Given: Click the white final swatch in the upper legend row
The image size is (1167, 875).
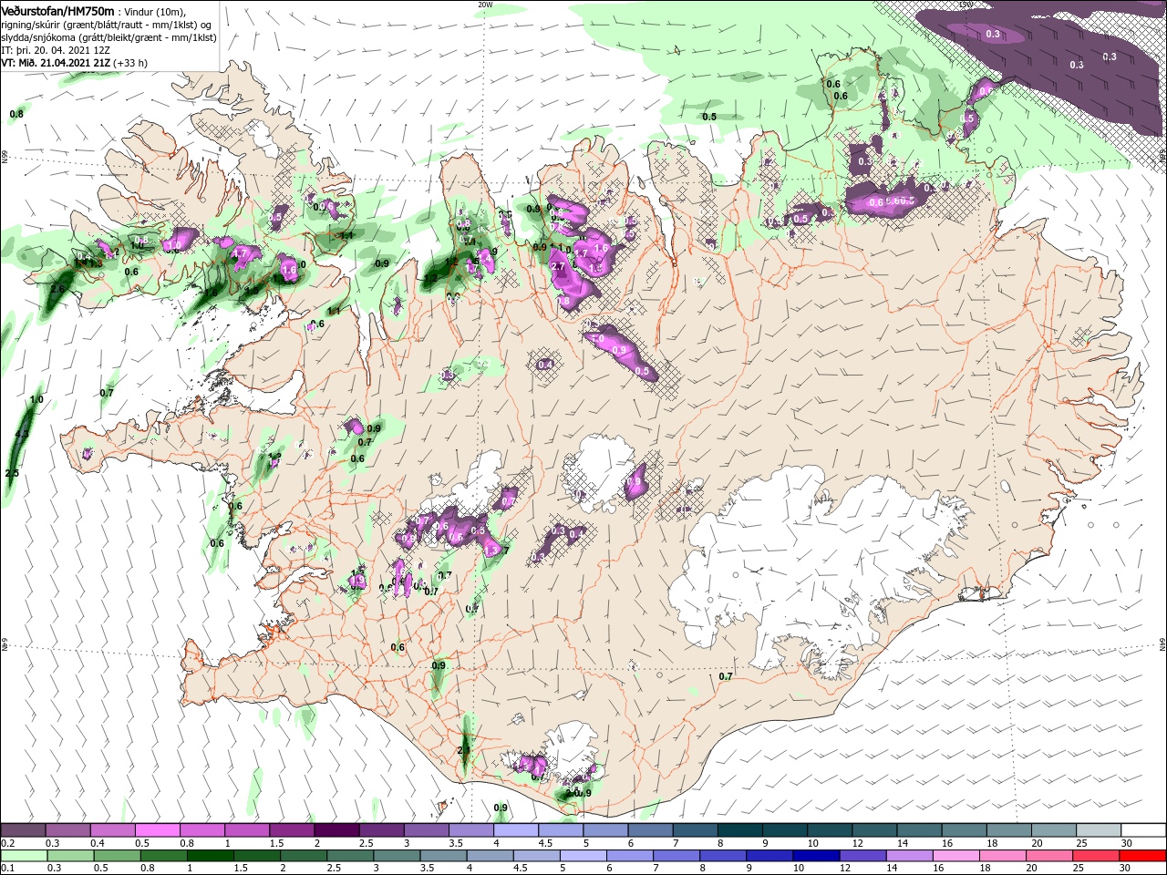Looking at the screenshot, I should tap(1143, 830).
